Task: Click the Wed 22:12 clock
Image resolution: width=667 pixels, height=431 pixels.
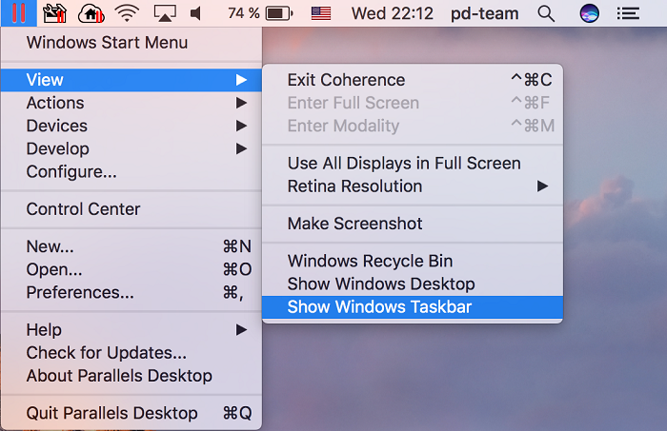Action: (392, 13)
